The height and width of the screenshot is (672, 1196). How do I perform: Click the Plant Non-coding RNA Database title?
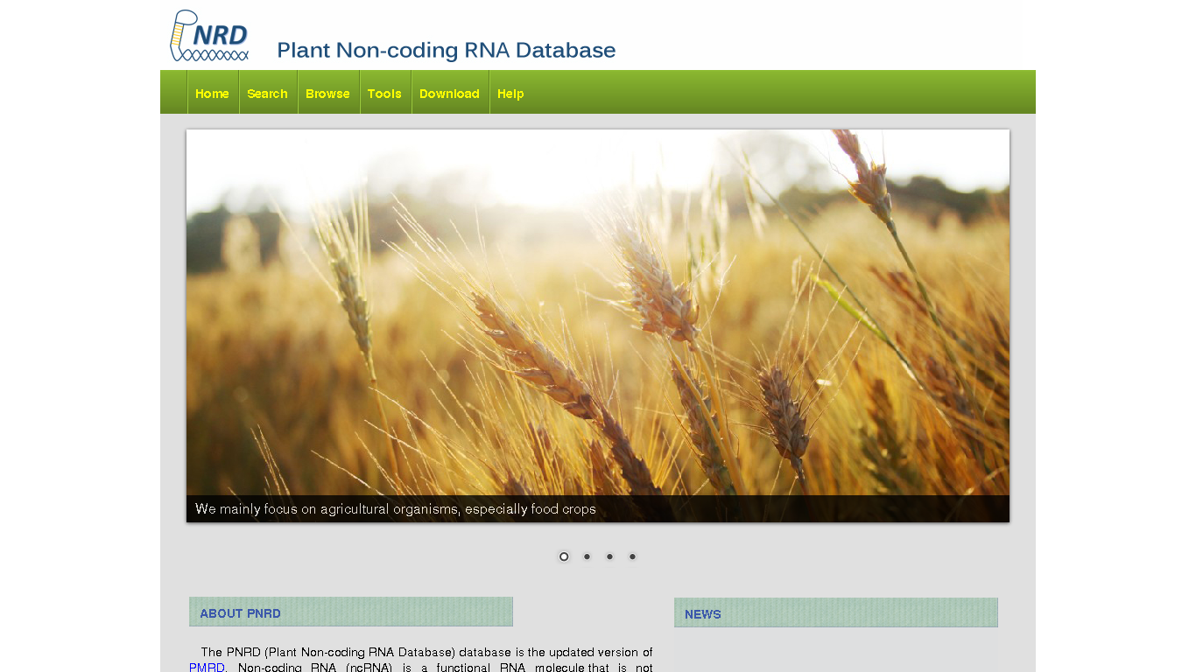(446, 51)
